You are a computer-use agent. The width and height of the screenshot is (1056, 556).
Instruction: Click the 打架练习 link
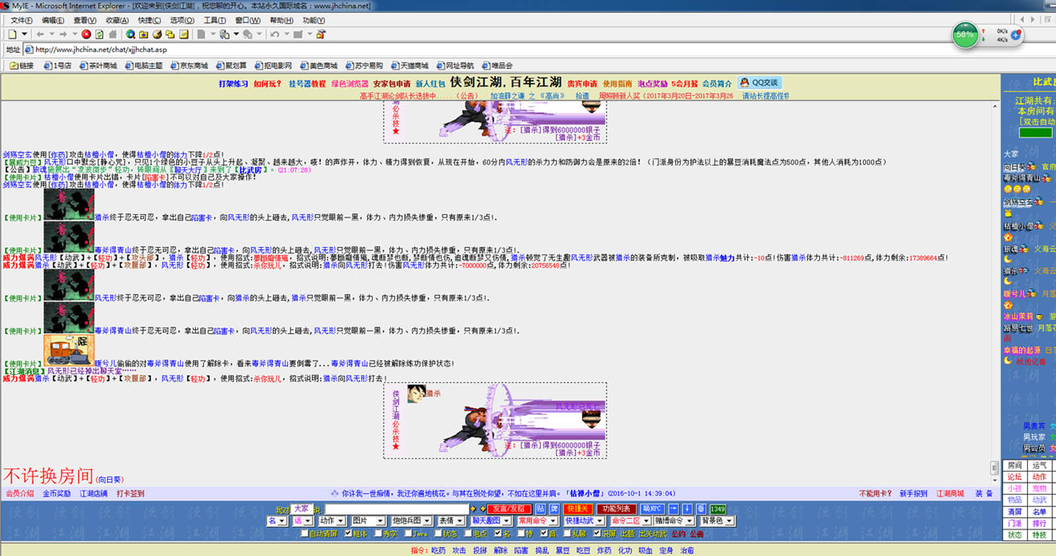(x=234, y=84)
